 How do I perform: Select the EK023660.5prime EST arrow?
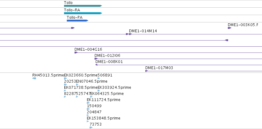65,78
